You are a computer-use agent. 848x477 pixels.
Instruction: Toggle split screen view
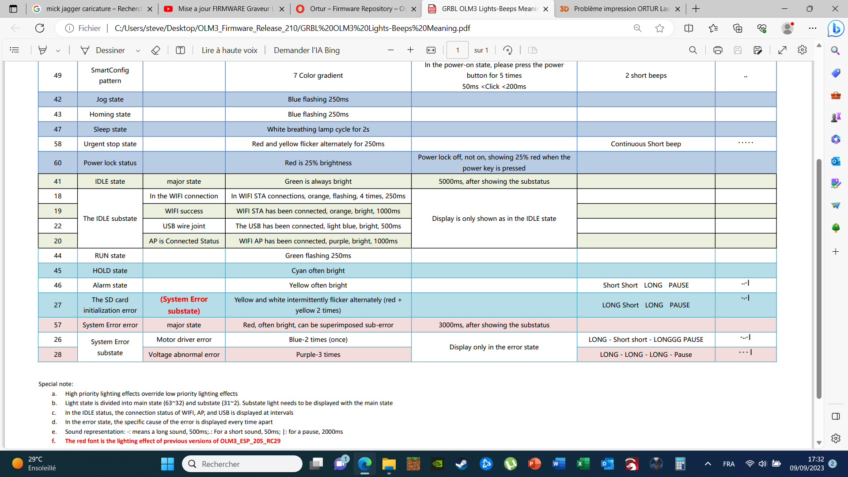coord(689,28)
